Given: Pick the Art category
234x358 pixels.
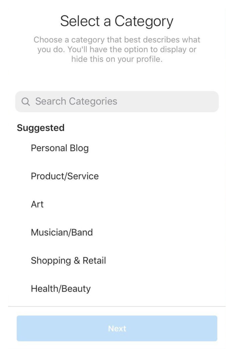Looking at the screenshot, I should coord(37,204).
